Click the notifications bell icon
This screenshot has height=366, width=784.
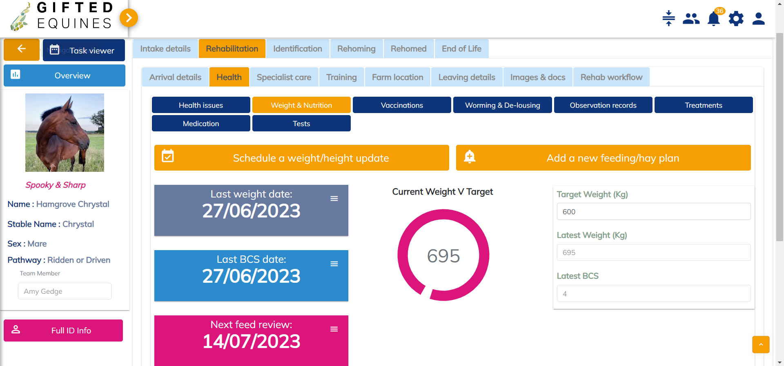[713, 19]
